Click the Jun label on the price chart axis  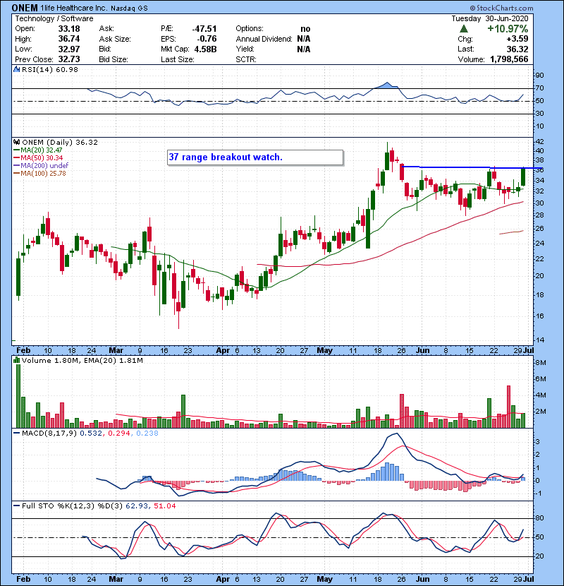coord(422,351)
